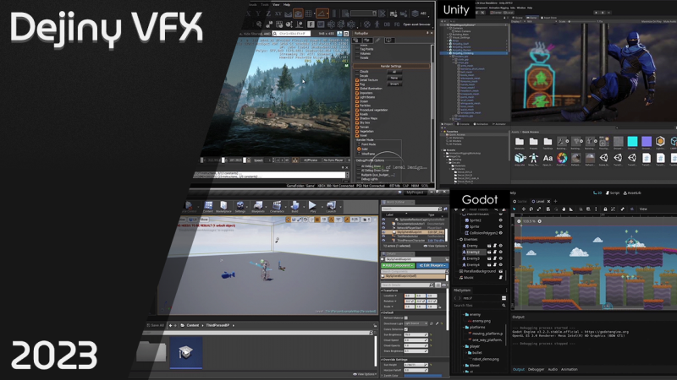Screen dimensions: 677x380
Task: Open View Options in Unreal World Outliner
Action: (434, 246)
